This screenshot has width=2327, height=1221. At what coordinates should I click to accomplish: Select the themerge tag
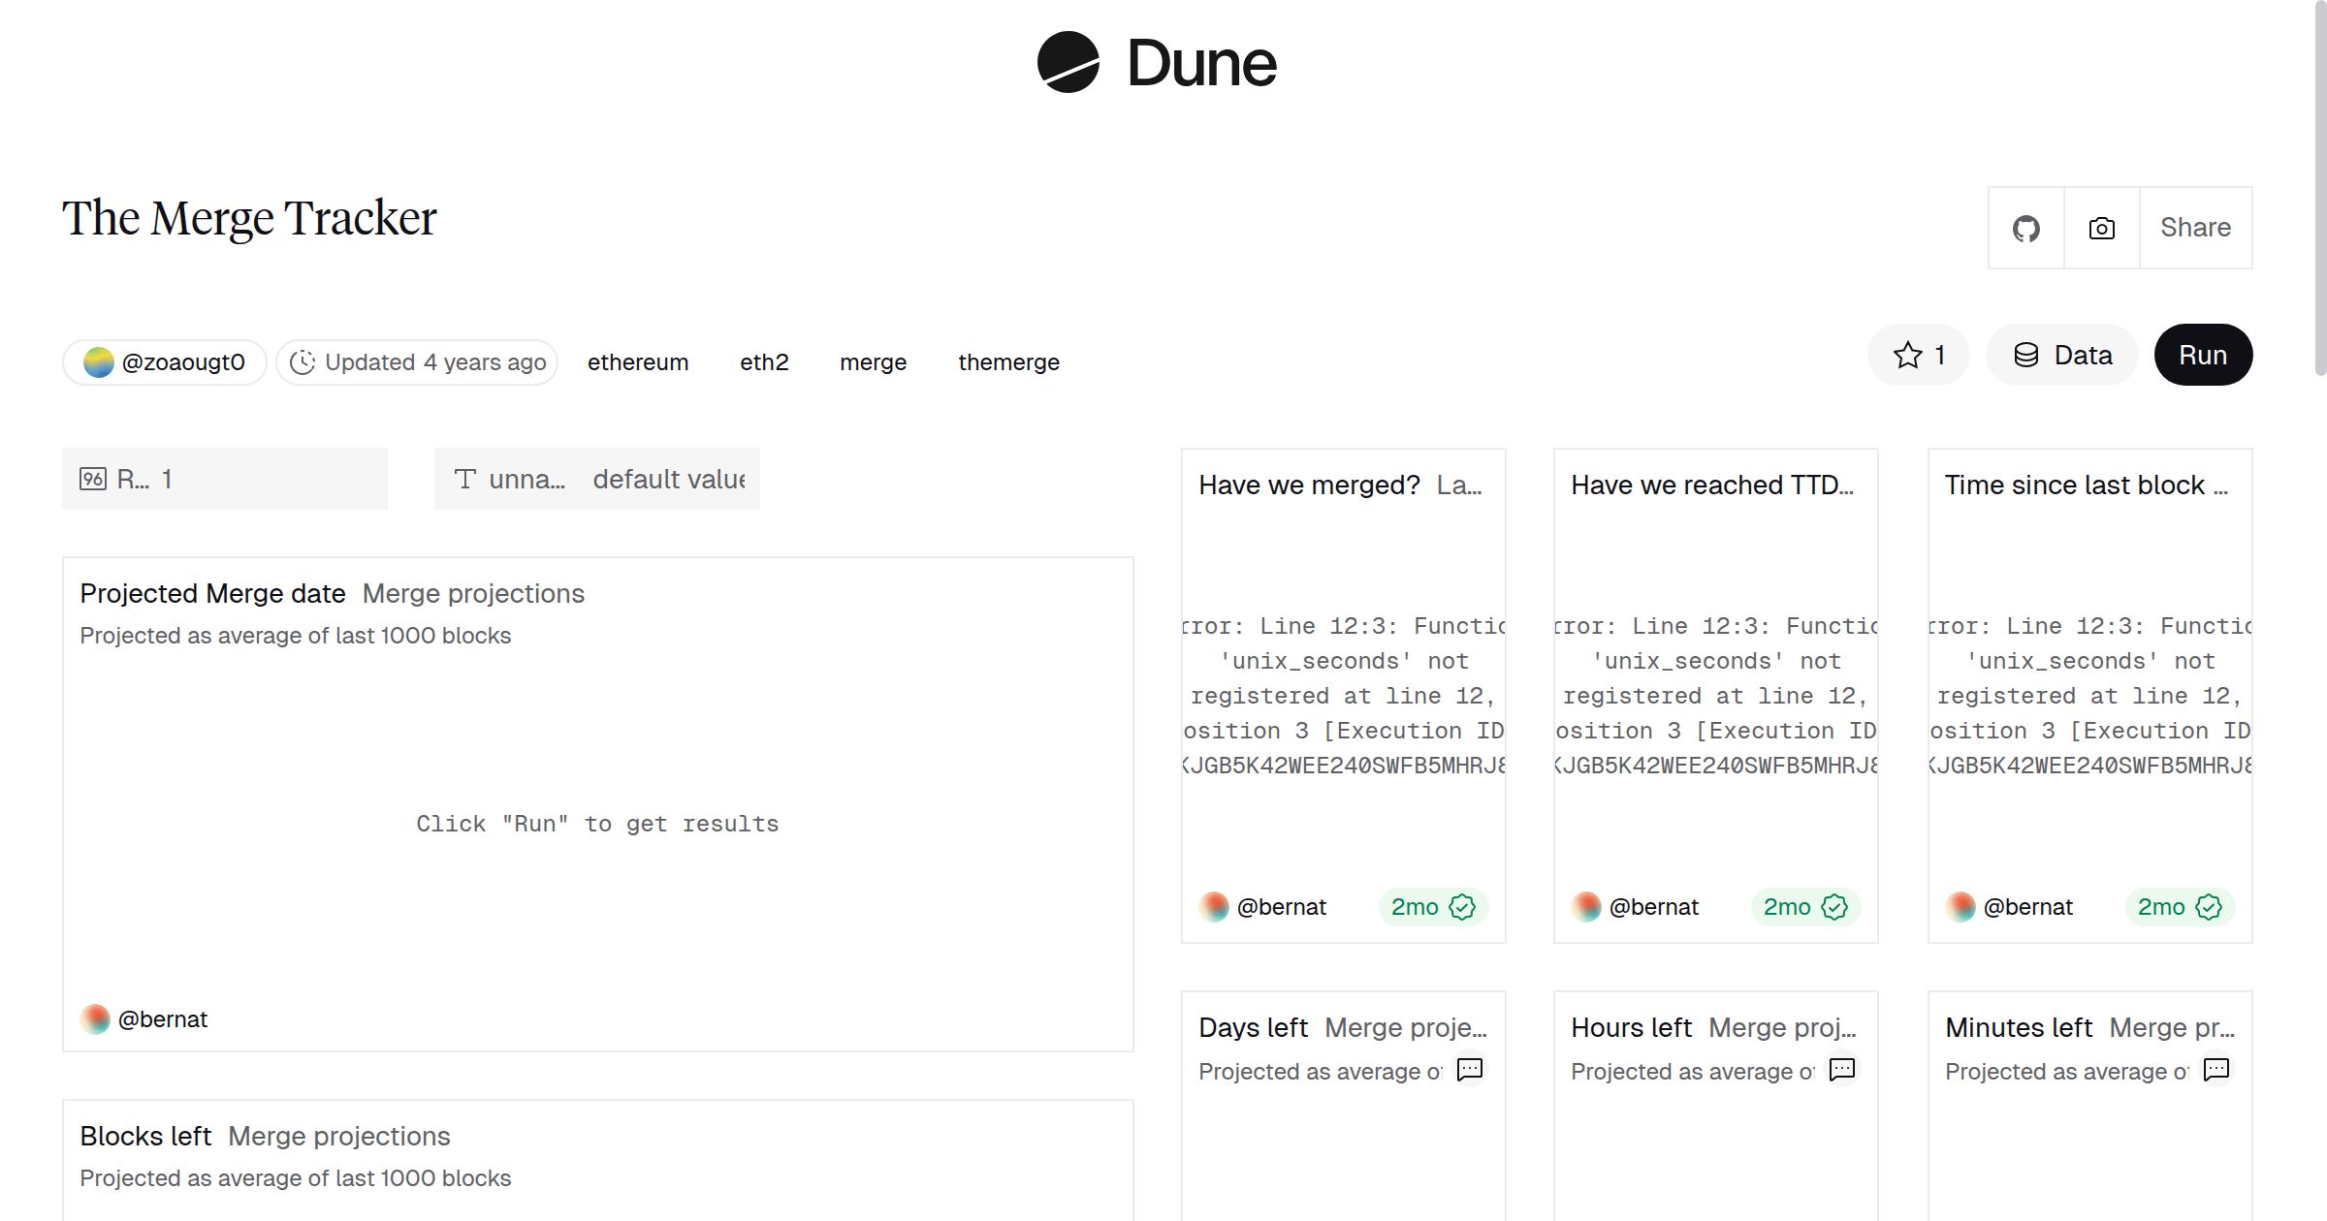pos(1008,362)
